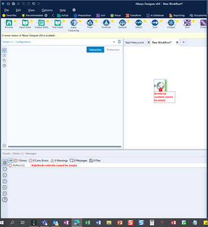This screenshot has height=227, width=208.
Task: Click the Python tool on the canvas
Action: pyautogui.click(x=160, y=86)
